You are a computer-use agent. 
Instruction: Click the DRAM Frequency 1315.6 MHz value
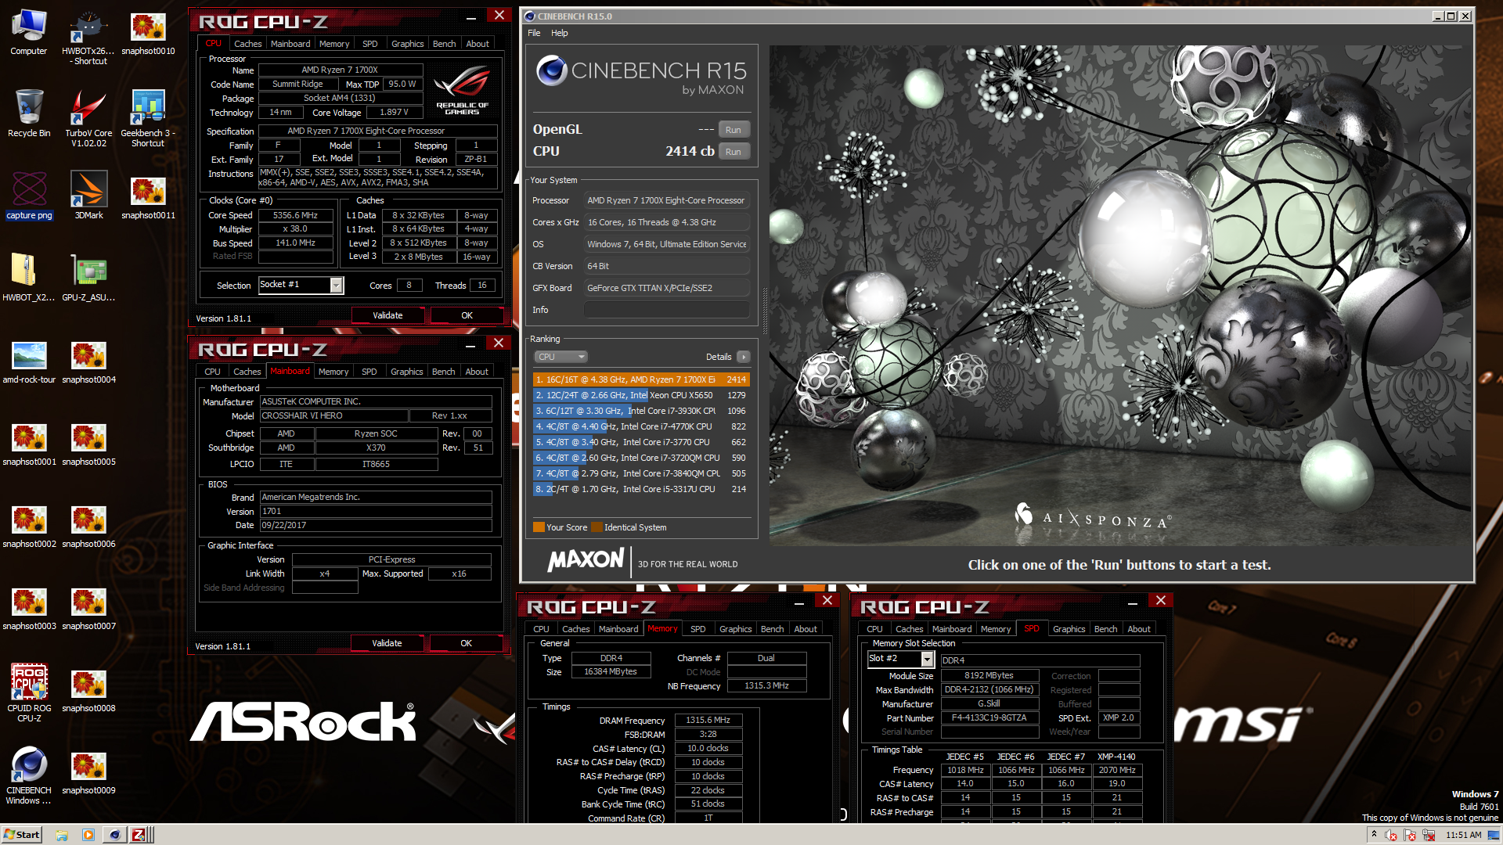tap(708, 721)
